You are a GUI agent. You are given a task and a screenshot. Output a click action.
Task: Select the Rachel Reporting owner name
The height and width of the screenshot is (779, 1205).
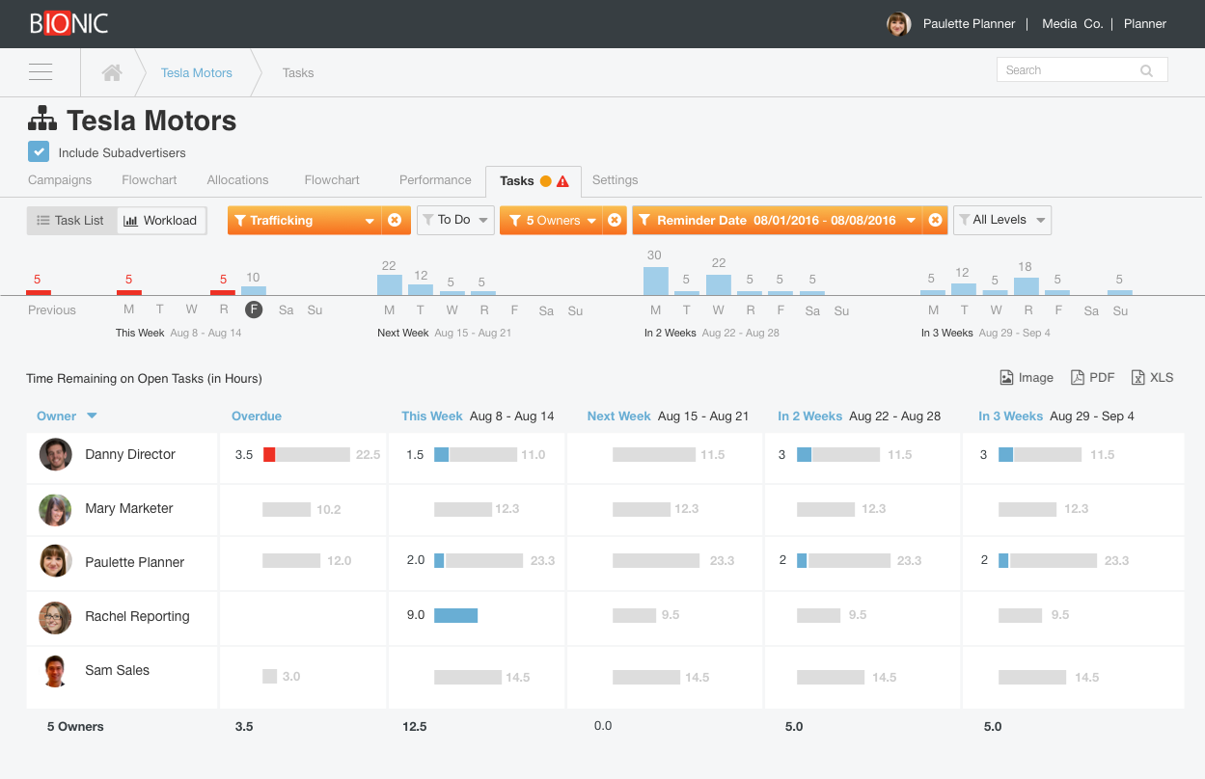(137, 616)
